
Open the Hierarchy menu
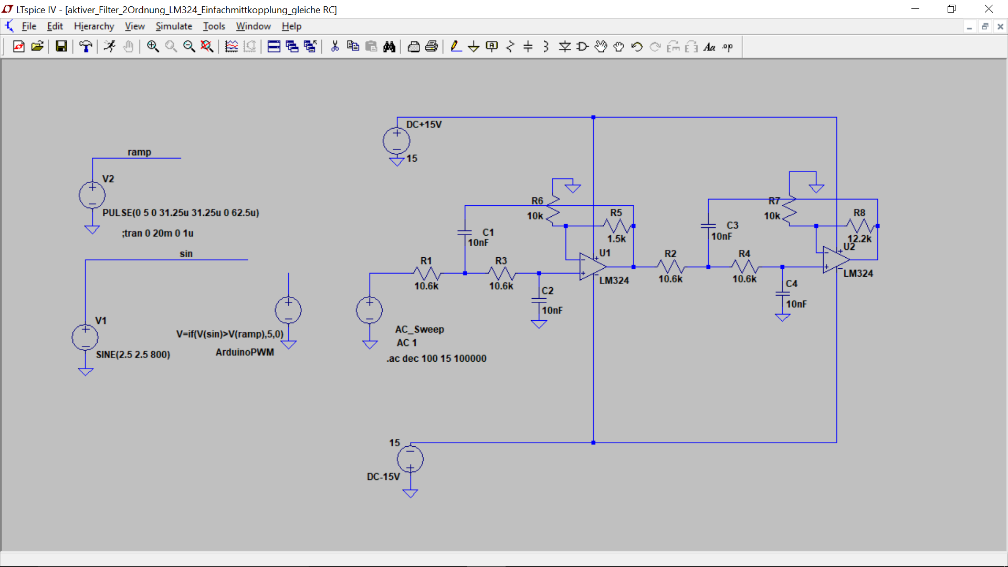(94, 26)
